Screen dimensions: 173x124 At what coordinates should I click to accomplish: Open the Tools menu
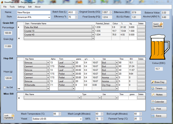12,6
